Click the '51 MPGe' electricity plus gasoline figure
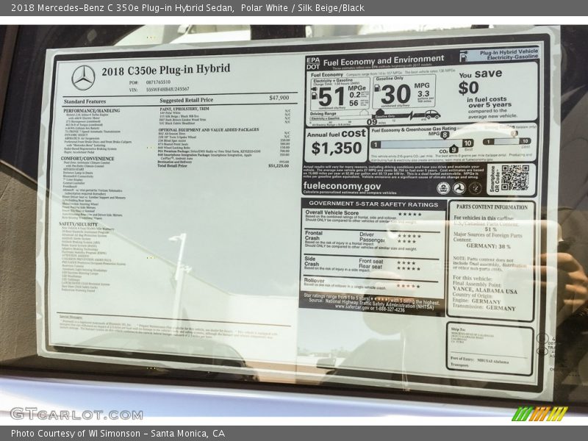The image size is (588, 441). 342,95
